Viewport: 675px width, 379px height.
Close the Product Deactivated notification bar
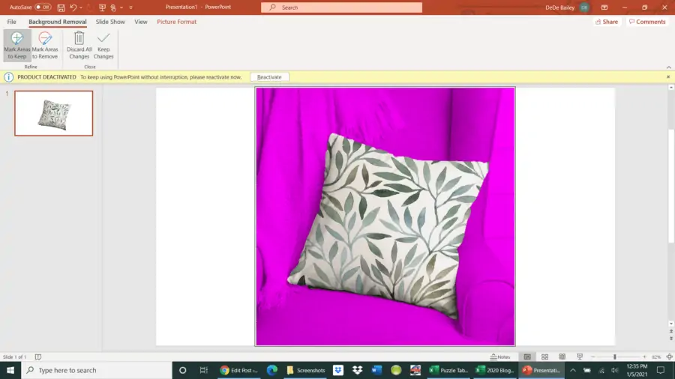[668, 77]
